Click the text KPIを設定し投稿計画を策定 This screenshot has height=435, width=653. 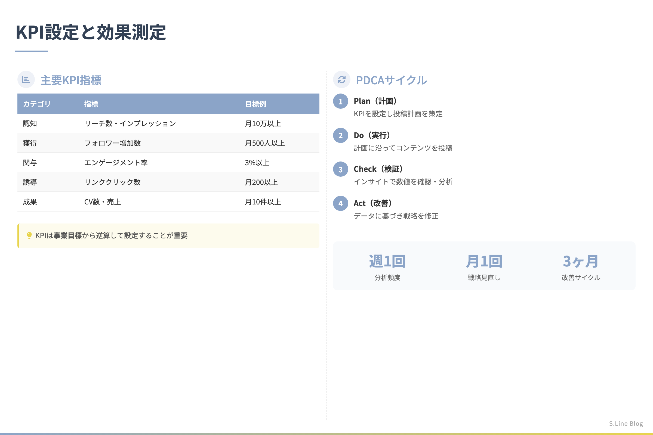[x=398, y=114]
